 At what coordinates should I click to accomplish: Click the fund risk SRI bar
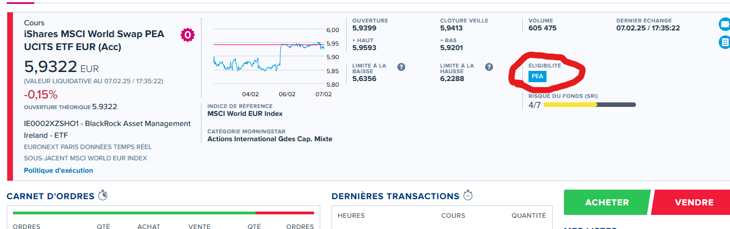click(x=589, y=105)
